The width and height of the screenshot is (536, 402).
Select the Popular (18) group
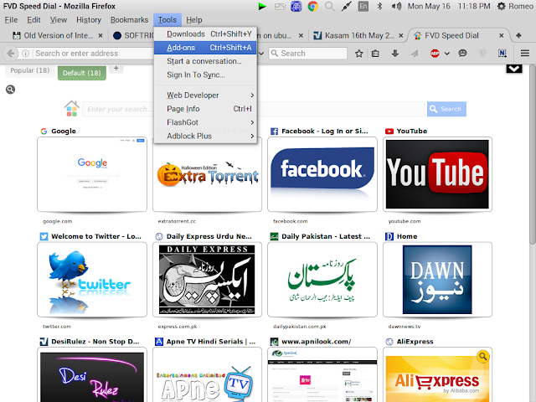(x=30, y=70)
